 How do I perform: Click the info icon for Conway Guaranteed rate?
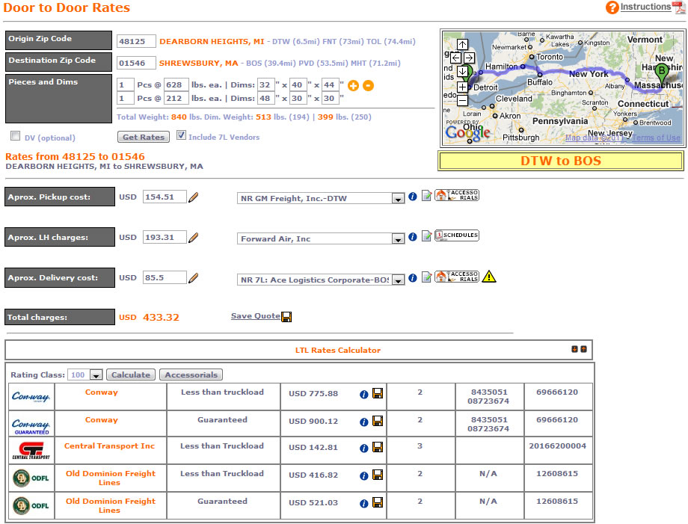pyautogui.click(x=364, y=422)
